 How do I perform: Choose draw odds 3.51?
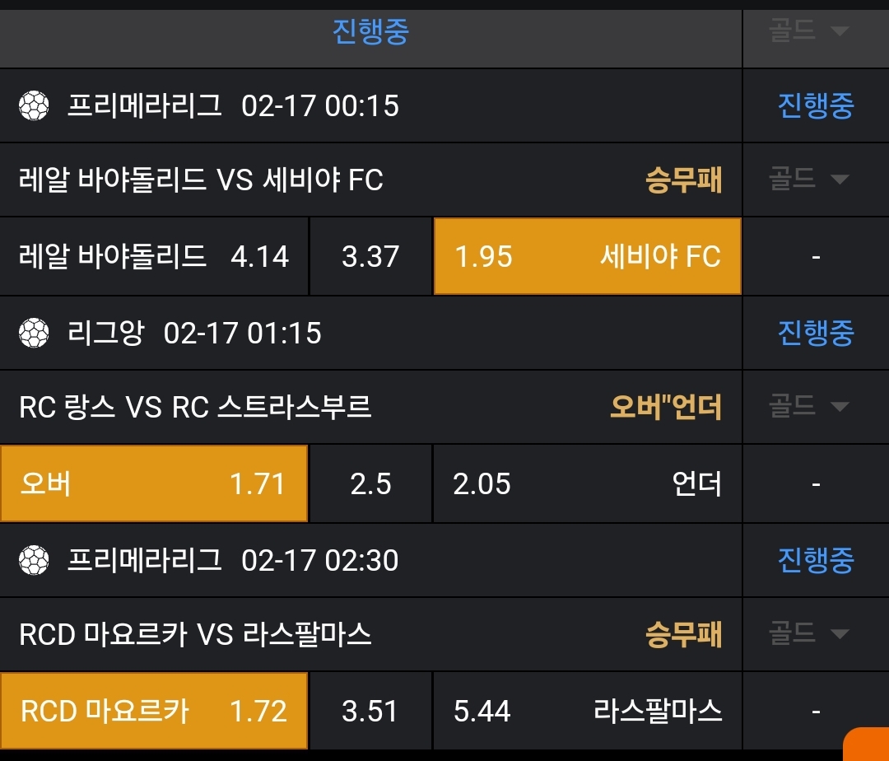click(370, 711)
